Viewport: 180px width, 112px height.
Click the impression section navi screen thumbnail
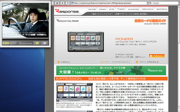74,92
